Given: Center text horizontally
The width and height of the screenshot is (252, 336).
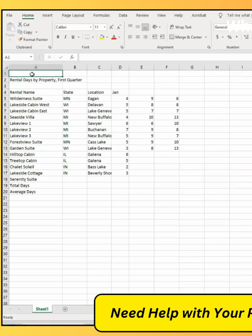Looking at the screenshot, I should pyautogui.click(x=137, y=37).
